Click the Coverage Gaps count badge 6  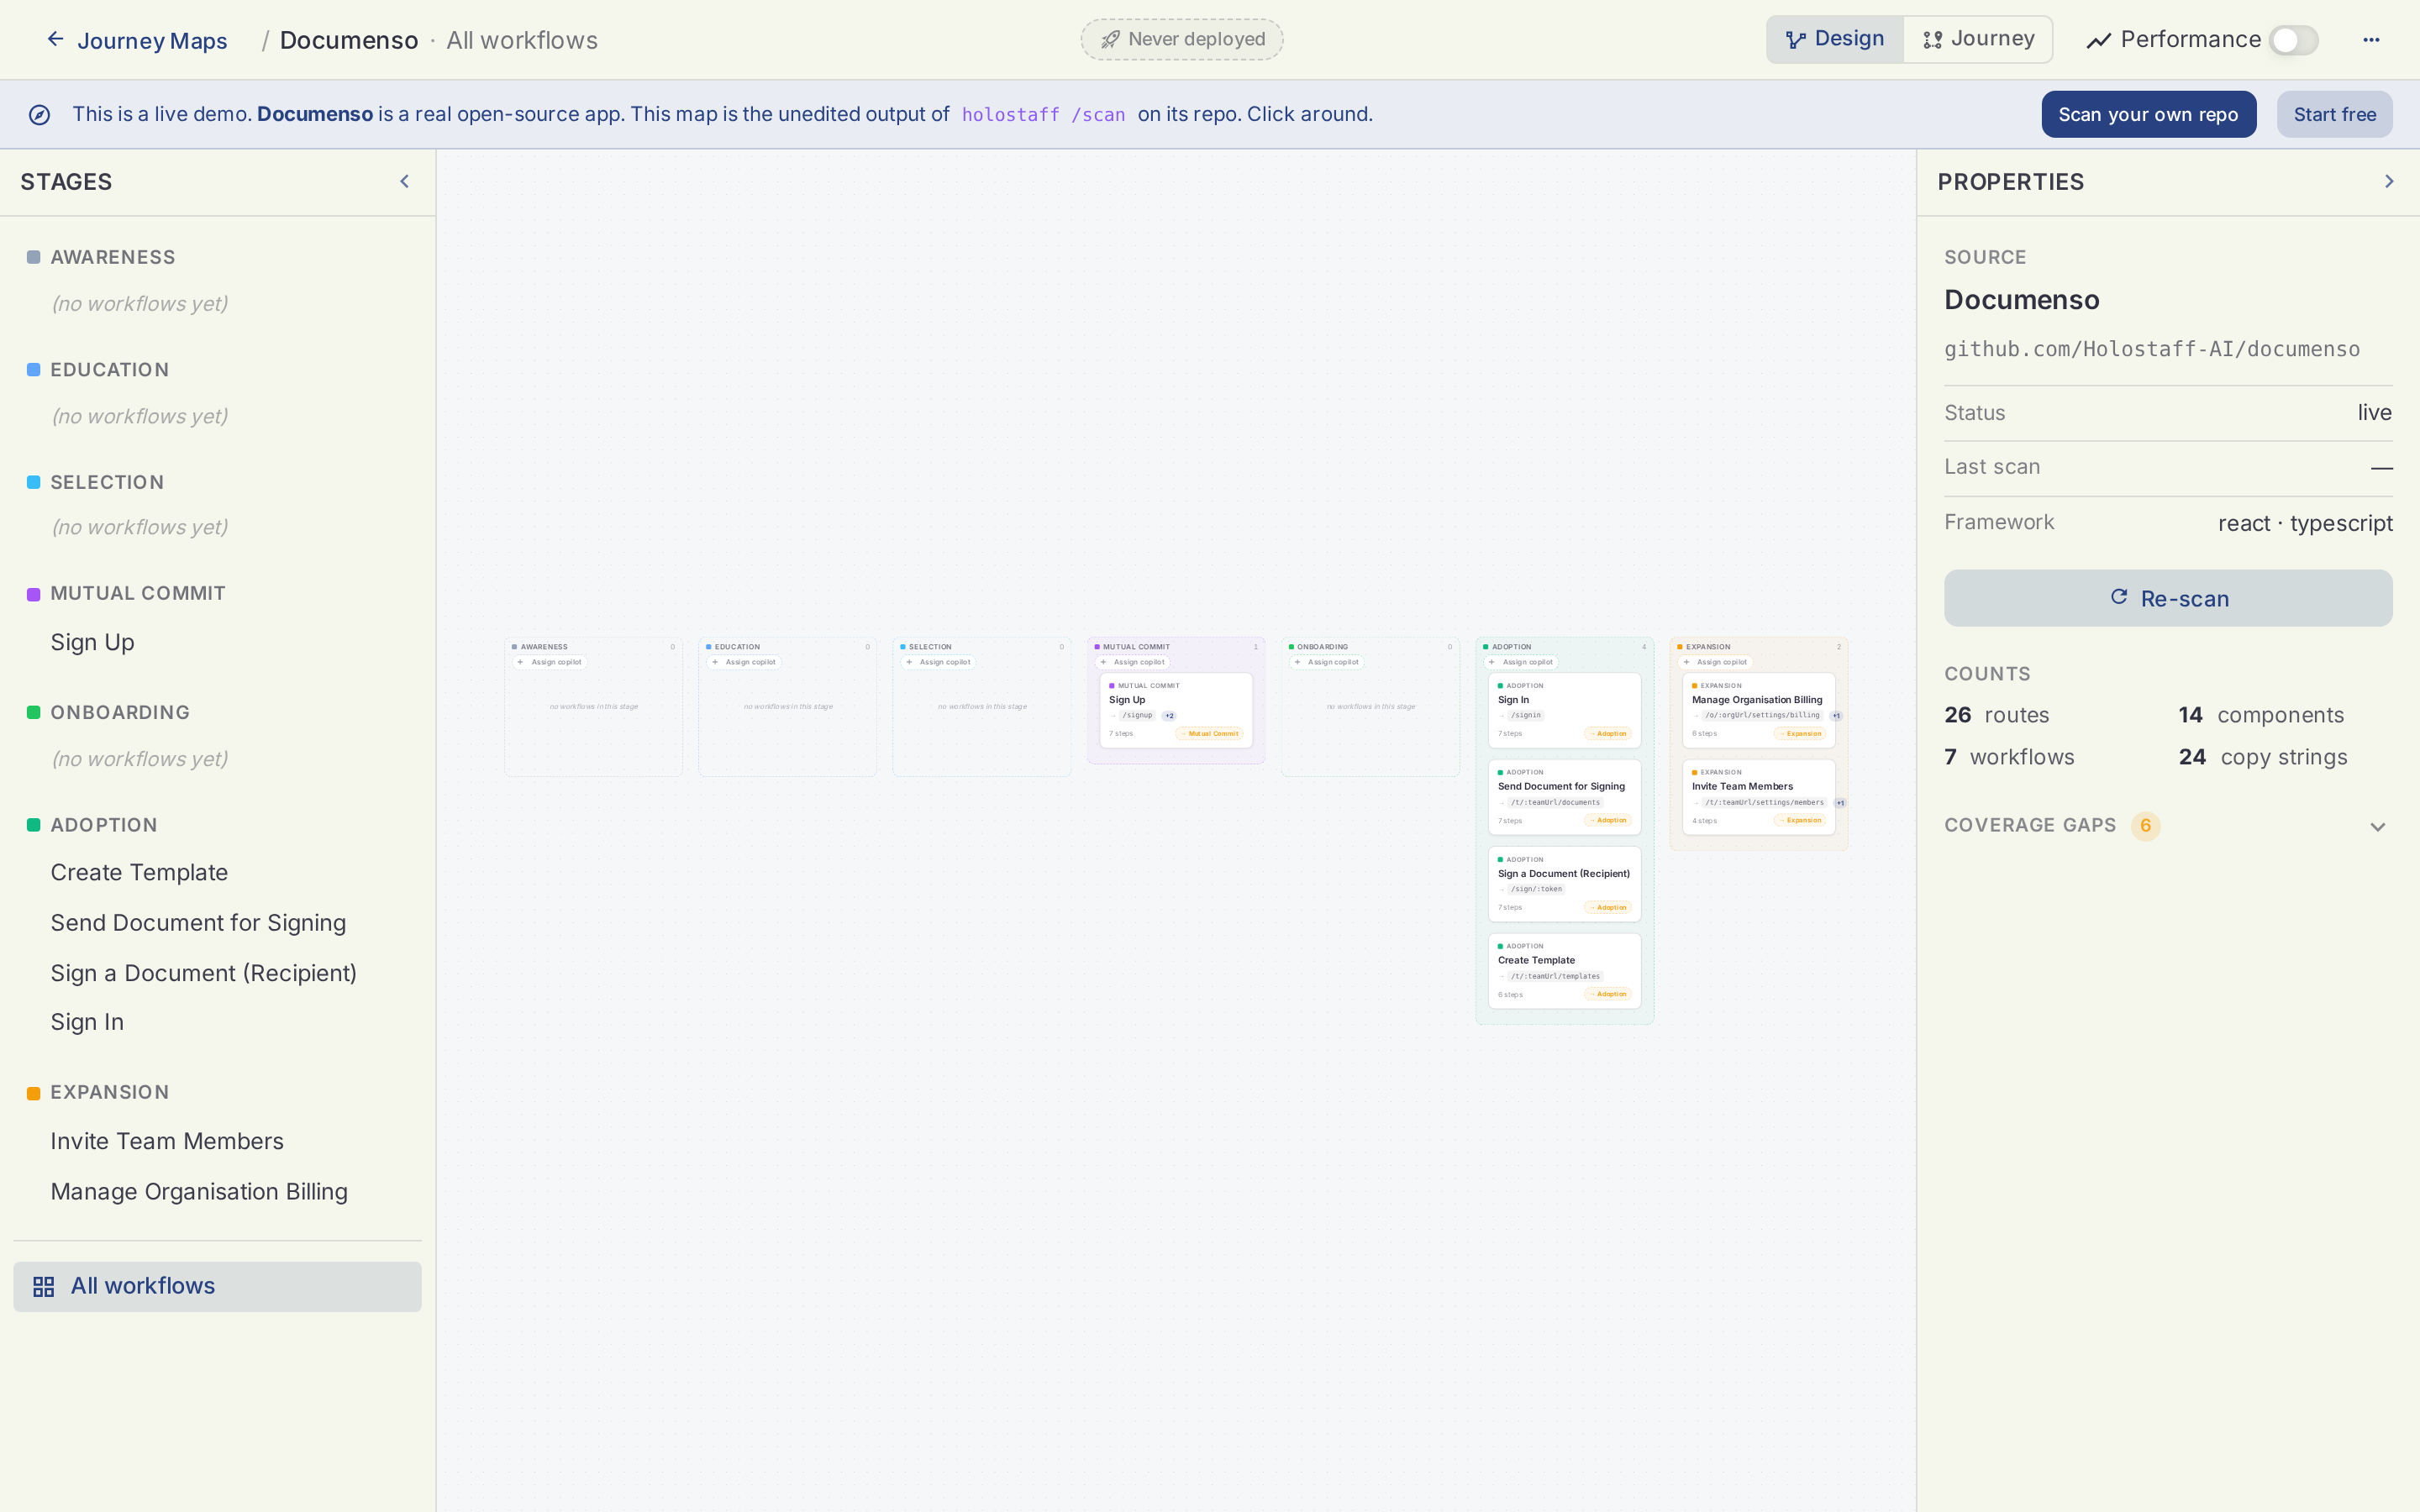[2145, 826]
